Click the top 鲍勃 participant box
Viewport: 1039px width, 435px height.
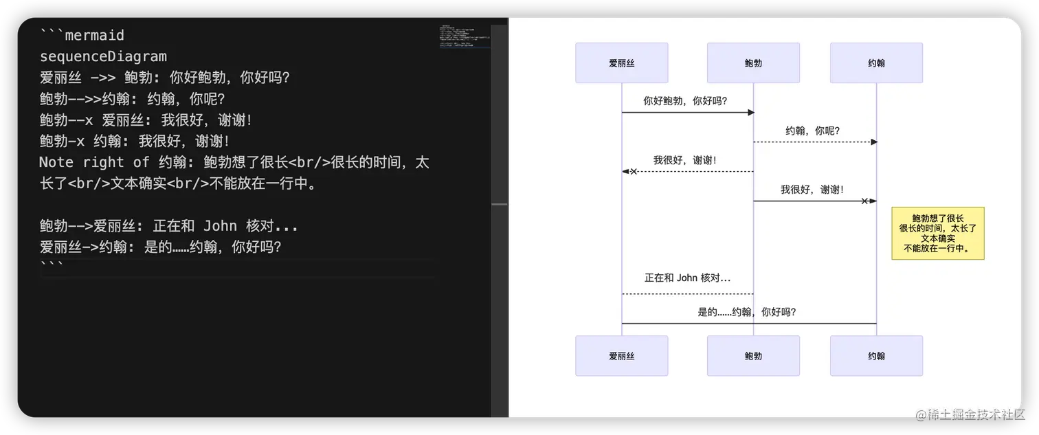[753, 63]
